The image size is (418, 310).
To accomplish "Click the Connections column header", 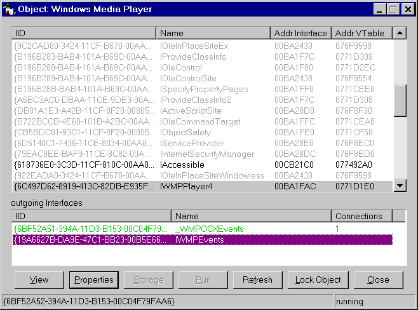I will [x=362, y=216].
